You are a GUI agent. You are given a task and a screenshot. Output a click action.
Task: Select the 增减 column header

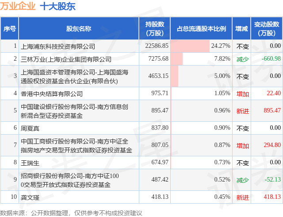coord(241,29)
